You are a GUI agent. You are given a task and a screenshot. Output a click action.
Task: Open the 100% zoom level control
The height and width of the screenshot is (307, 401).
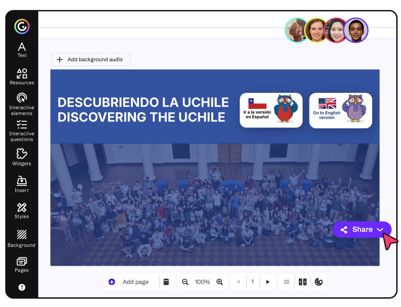point(202,282)
